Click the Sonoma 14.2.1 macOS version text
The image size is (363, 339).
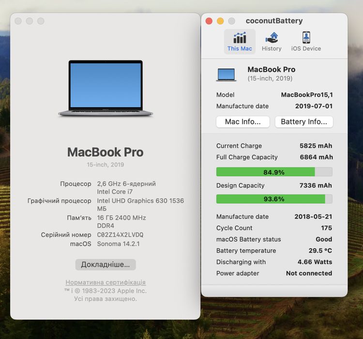[x=118, y=244]
